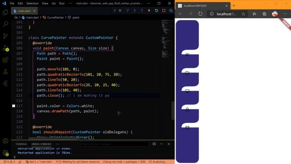Open the Source Control view
Screen dimensions: 291x164
click(x=5, y=36)
